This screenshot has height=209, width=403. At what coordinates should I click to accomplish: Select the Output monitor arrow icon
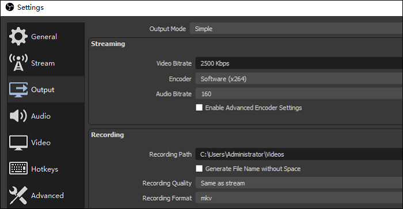pos(18,90)
